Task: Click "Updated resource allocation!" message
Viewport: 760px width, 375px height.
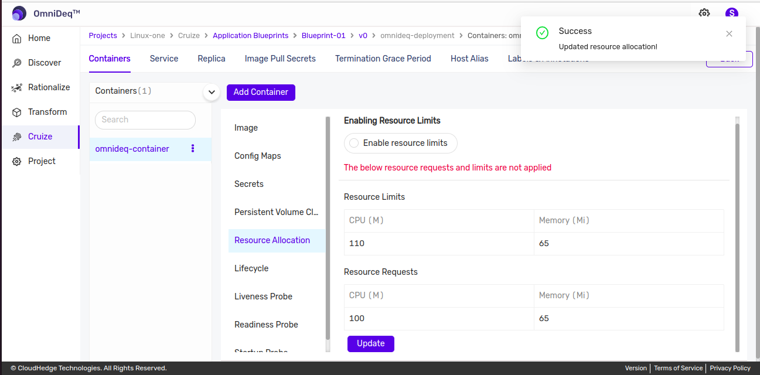Action: 608,47
